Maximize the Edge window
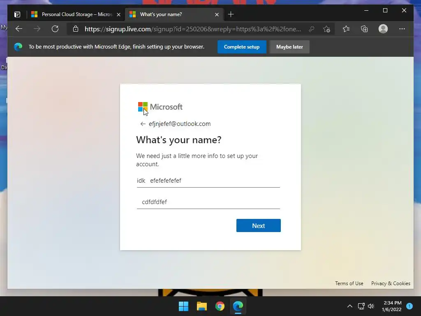The height and width of the screenshot is (316, 421). click(x=385, y=10)
